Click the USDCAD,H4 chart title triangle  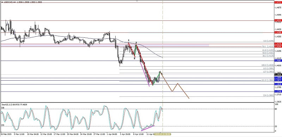(2, 2)
